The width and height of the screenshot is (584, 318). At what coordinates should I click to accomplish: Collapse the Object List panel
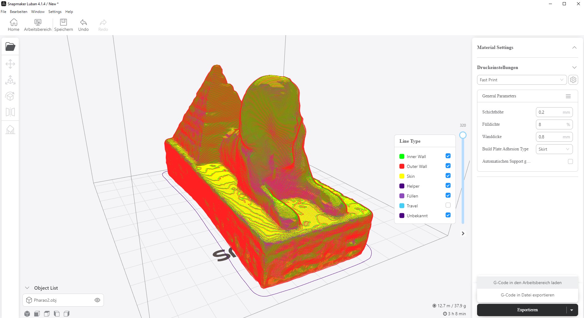coord(27,288)
